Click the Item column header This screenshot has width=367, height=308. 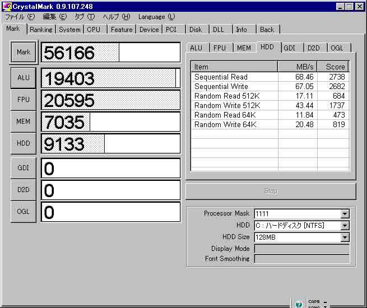pyautogui.click(x=235, y=67)
